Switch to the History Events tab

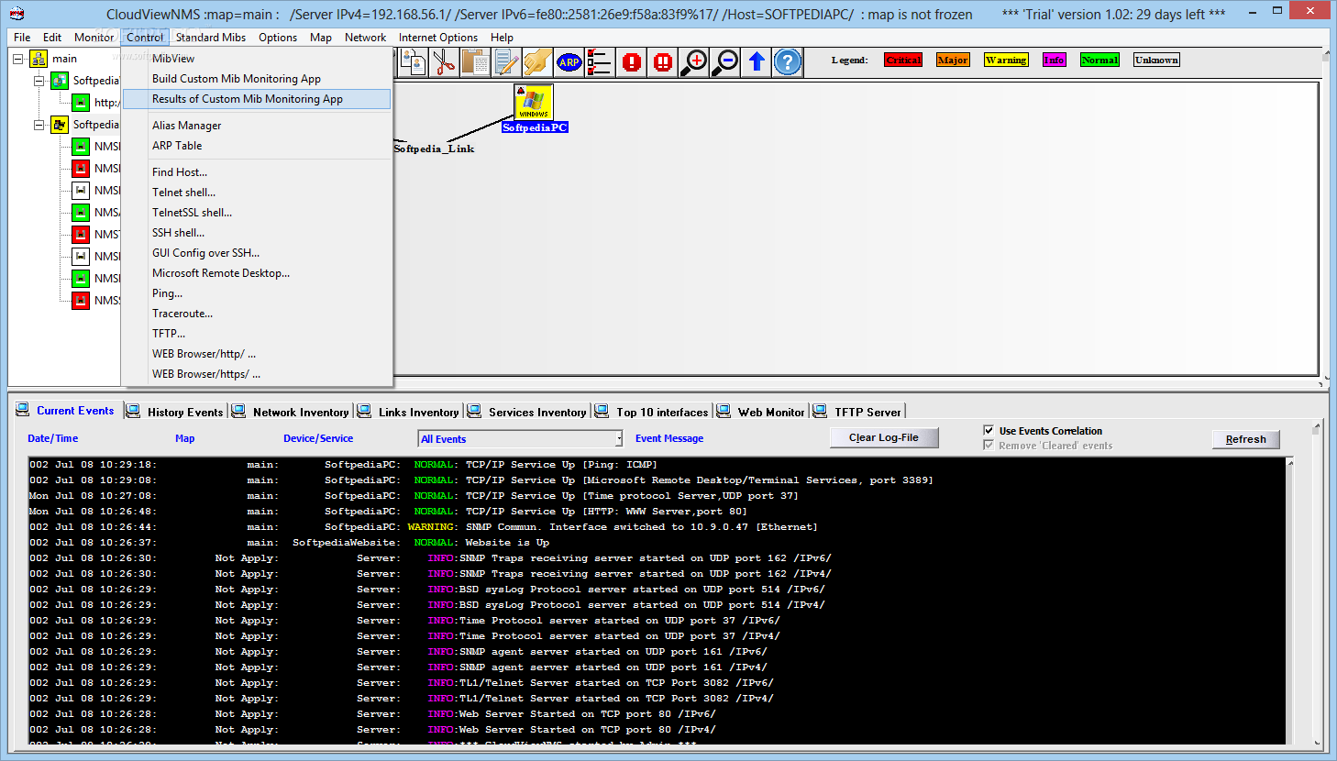click(x=175, y=412)
